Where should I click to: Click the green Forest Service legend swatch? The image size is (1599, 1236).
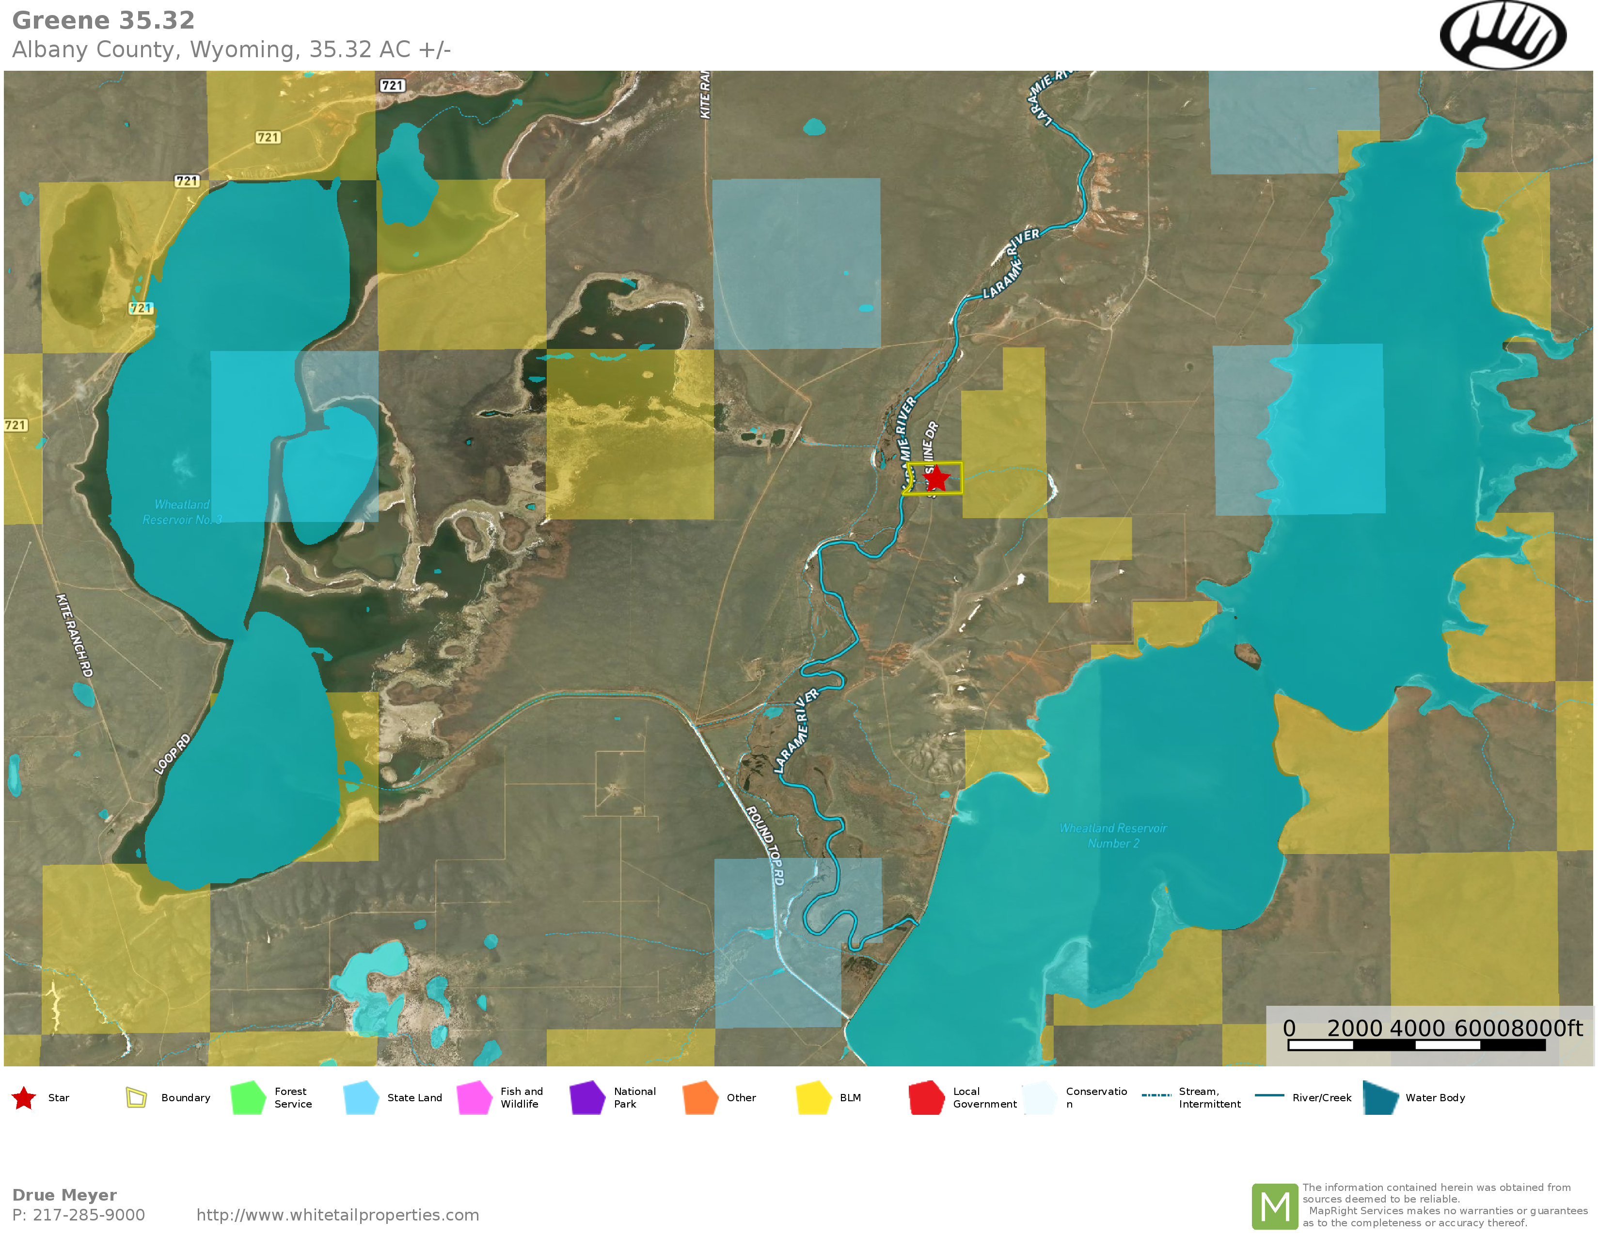tap(248, 1097)
